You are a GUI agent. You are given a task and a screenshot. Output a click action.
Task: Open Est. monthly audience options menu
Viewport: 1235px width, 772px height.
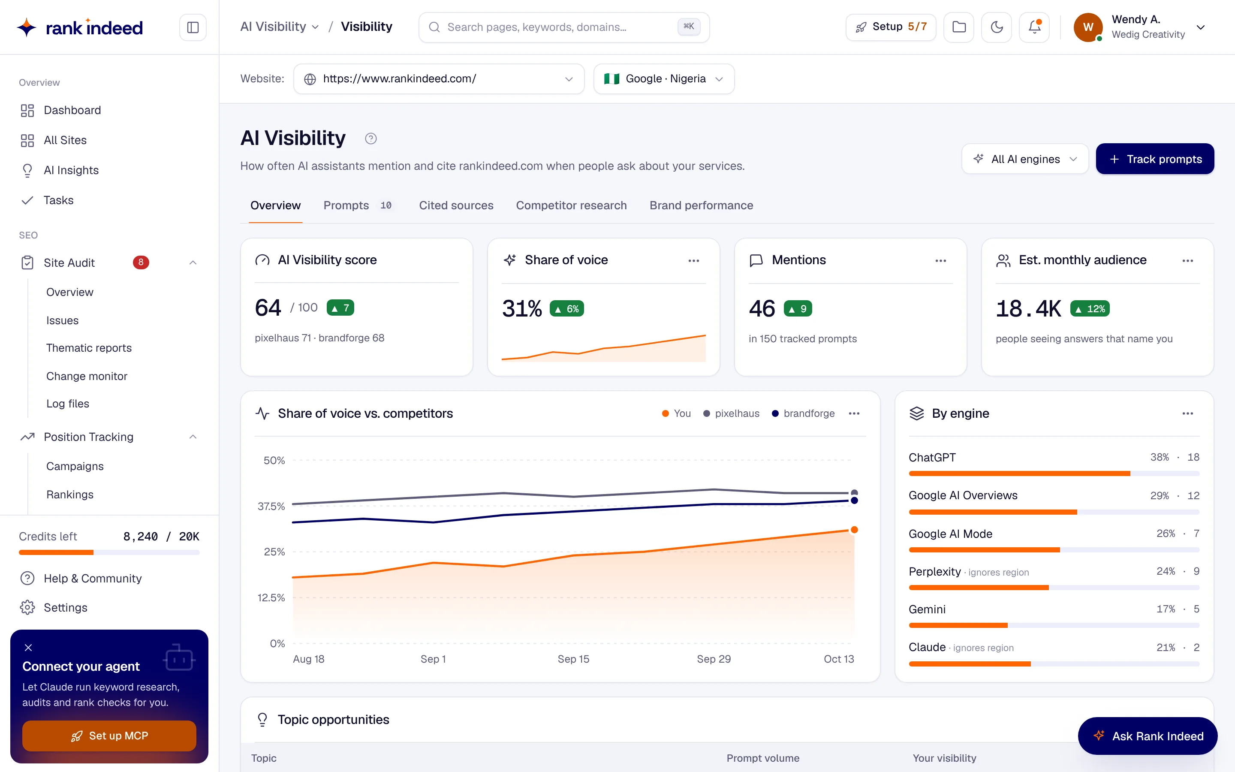point(1187,261)
